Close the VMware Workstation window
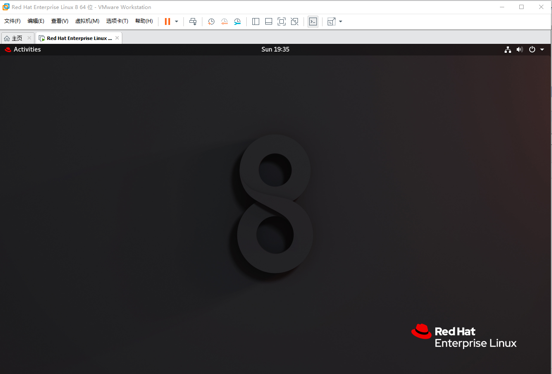This screenshot has height=374, width=552. (541, 7)
